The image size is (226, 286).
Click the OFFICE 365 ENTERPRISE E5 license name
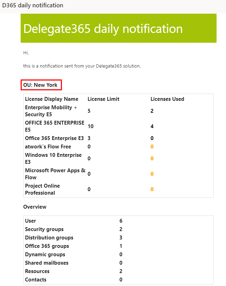tap(55, 126)
